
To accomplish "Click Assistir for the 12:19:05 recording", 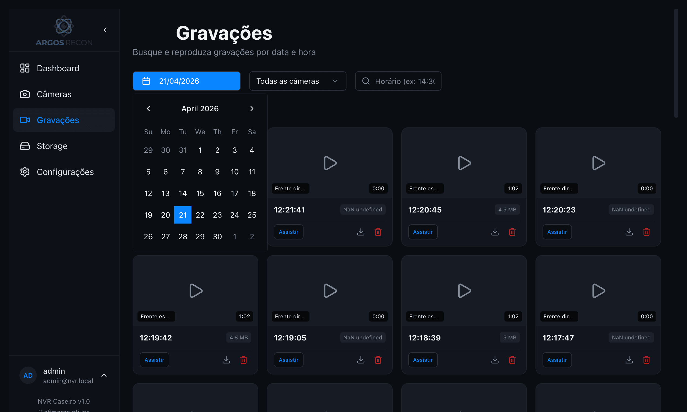I will (x=288, y=360).
